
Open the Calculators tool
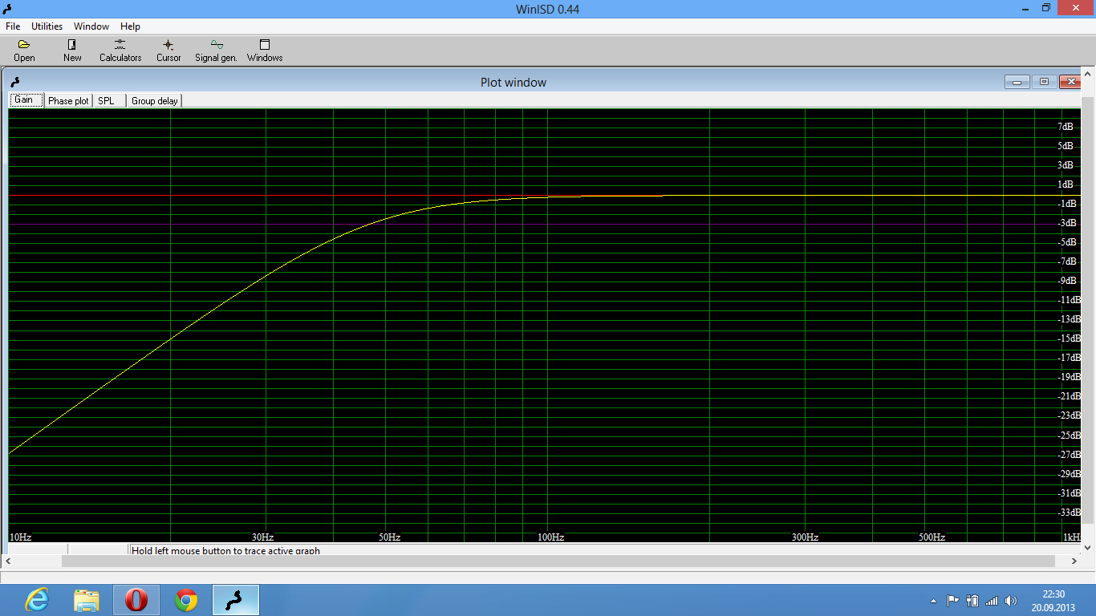pyautogui.click(x=120, y=51)
